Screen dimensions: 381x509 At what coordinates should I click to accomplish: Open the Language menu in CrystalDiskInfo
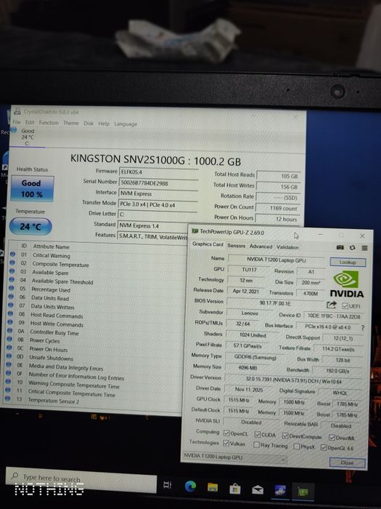coord(126,124)
